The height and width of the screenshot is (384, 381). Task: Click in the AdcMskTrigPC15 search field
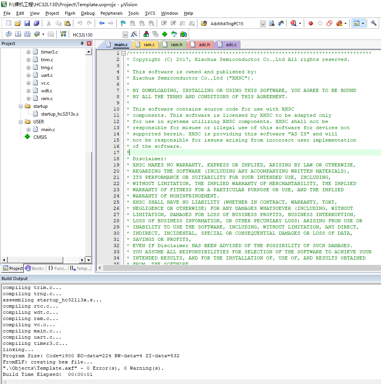pos(235,24)
